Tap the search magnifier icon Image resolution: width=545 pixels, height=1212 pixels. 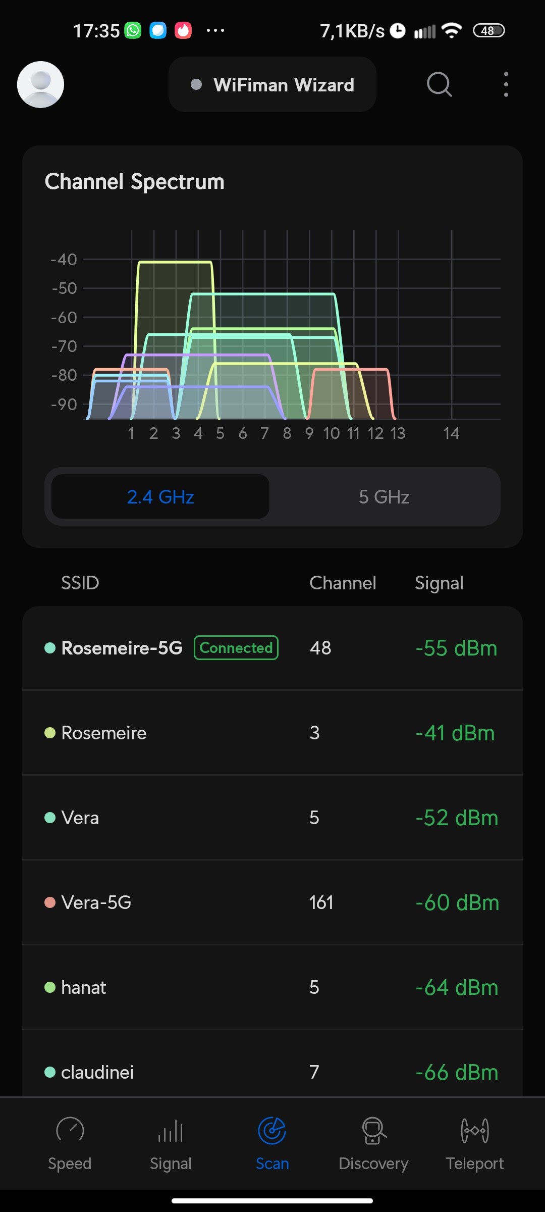click(x=439, y=84)
